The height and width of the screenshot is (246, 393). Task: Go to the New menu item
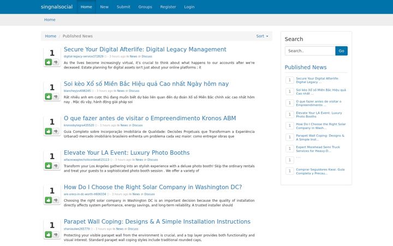tap(104, 7)
